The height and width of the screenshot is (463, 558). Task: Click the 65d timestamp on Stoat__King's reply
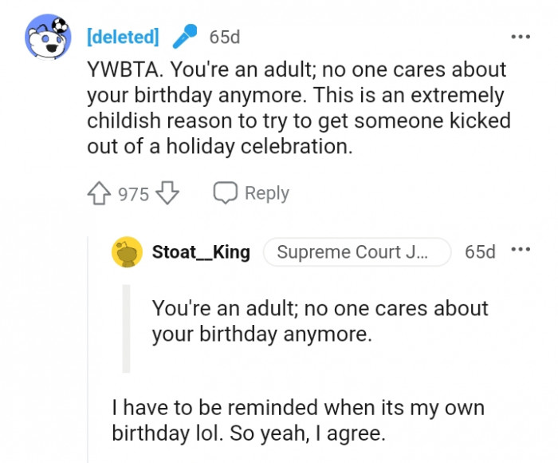[480, 252]
